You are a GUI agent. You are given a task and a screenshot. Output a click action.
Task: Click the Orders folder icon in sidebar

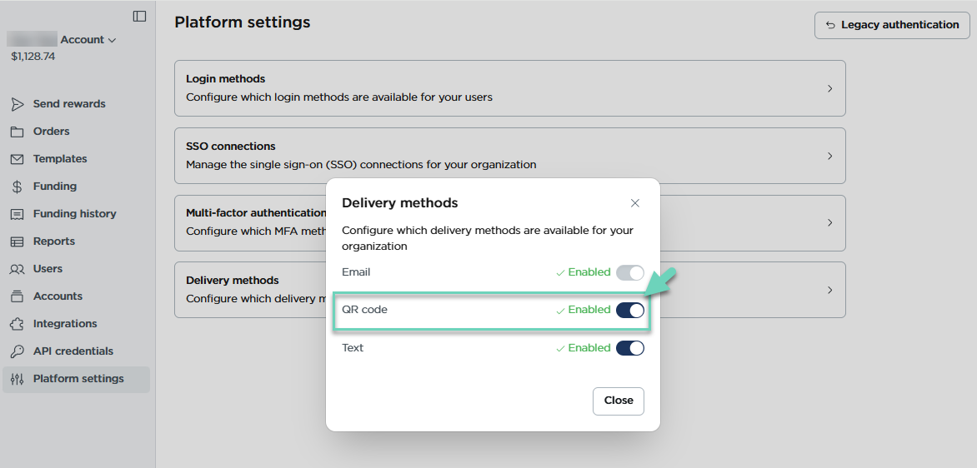pyautogui.click(x=17, y=132)
